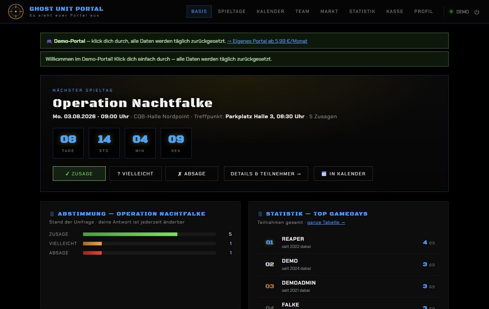Click the Sek countdown box
Screen dimensions: 489x309
click(176, 143)
